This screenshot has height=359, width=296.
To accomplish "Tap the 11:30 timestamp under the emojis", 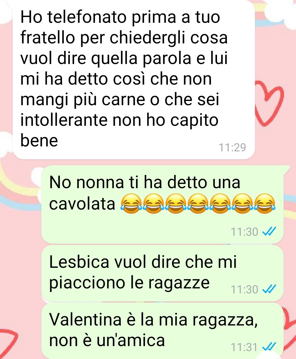I will [244, 232].
